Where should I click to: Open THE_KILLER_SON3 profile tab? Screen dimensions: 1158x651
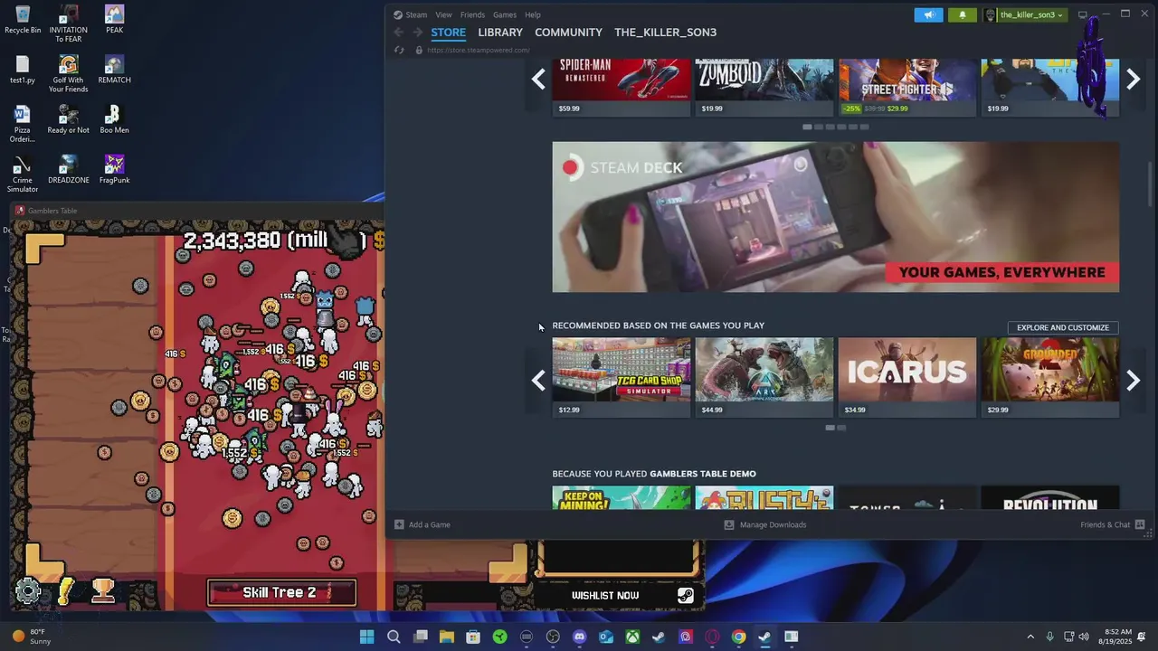pyautogui.click(x=665, y=32)
